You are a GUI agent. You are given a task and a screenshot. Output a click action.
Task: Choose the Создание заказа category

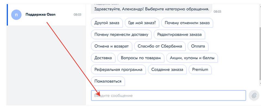(167, 70)
